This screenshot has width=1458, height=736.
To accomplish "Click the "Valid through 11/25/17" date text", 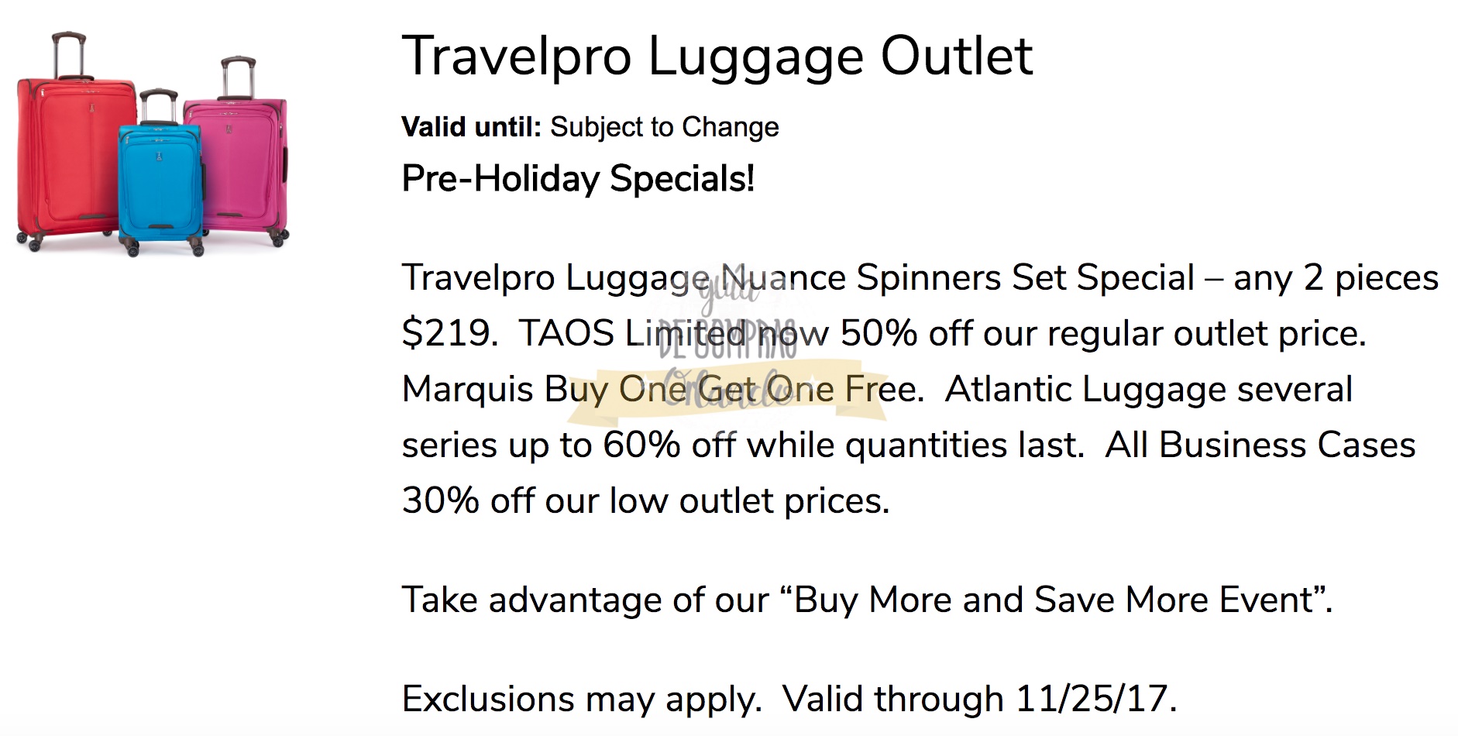I will click(978, 699).
